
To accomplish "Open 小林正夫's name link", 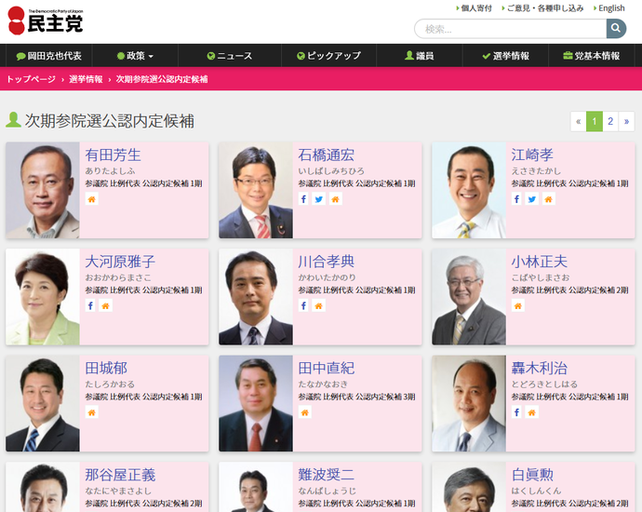I will [x=540, y=262].
